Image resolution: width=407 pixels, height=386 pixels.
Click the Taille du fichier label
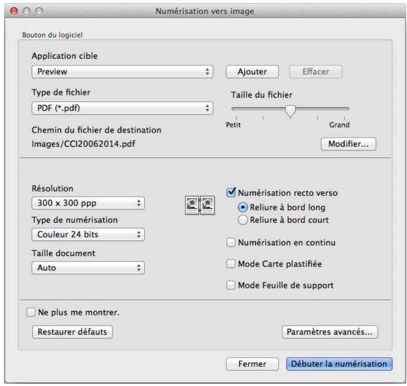262,95
